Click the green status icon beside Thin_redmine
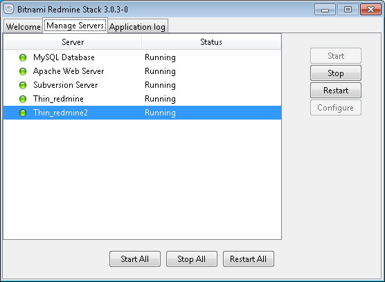The height and width of the screenshot is (282, 385). tap(23, 99)
